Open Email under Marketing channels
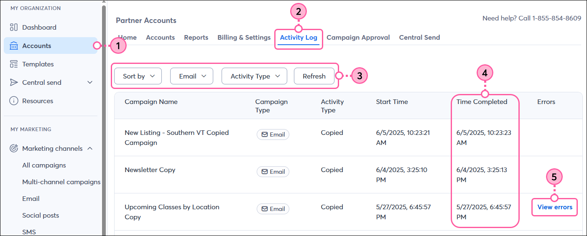587x236 pixels. coord(31,198)
